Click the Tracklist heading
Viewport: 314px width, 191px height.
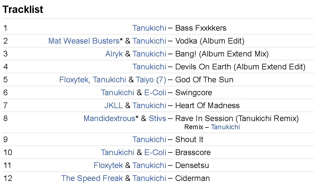coord(23,10)
